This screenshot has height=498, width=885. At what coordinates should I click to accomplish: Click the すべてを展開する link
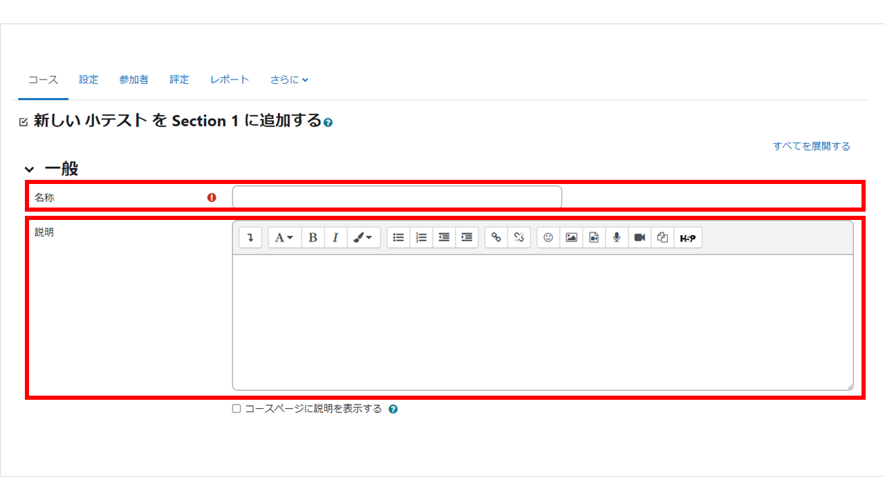click(812, 146)
